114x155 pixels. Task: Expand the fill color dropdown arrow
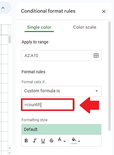coord(79,141)
